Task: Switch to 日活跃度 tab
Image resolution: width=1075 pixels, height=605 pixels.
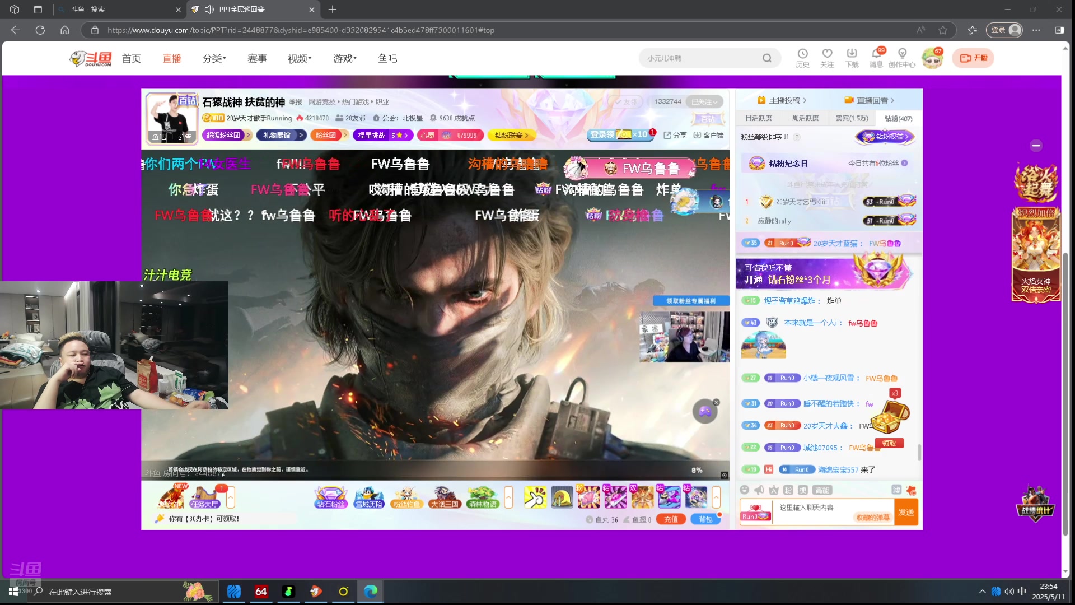Action: click(759, 118)
